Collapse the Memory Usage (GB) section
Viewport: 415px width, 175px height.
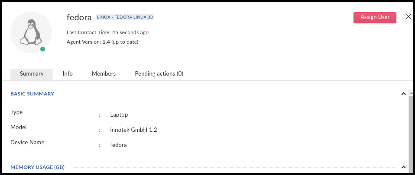[x=403, y=167]
